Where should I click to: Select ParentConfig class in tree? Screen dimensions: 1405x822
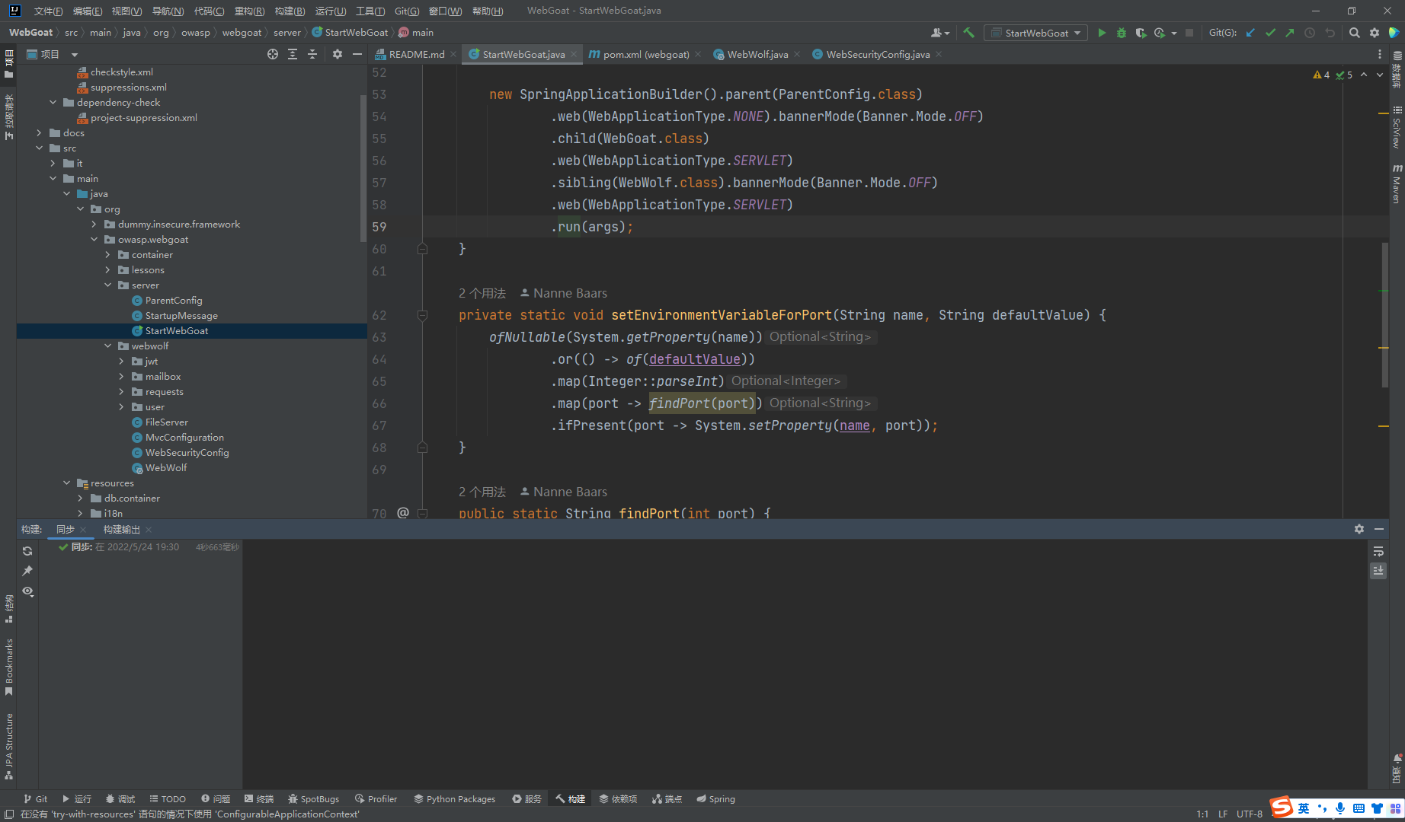[x=174, y=300]
